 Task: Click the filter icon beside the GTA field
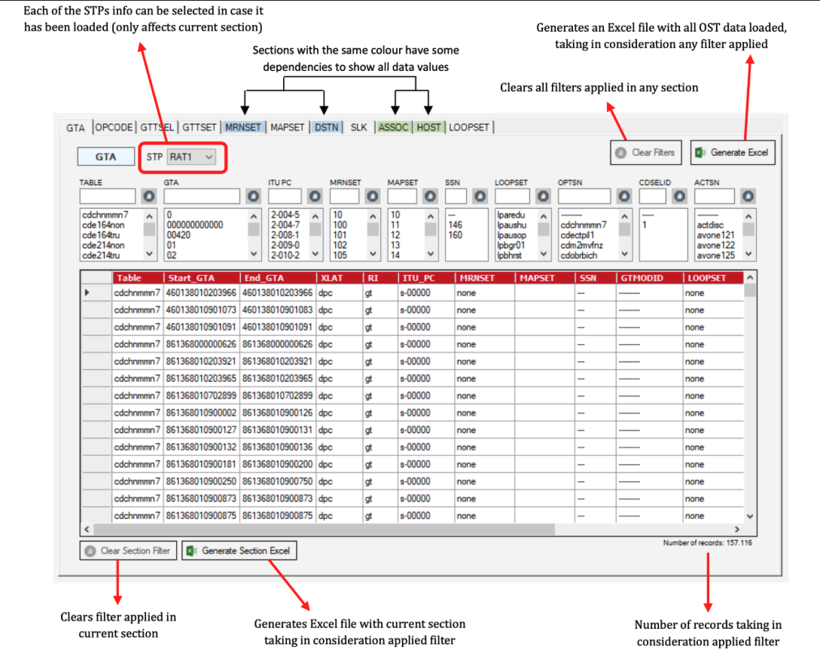click(x=253, y=196)
